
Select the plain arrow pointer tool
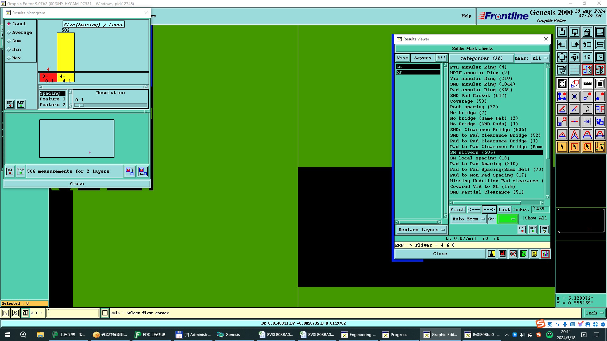(x=562, y=147)
